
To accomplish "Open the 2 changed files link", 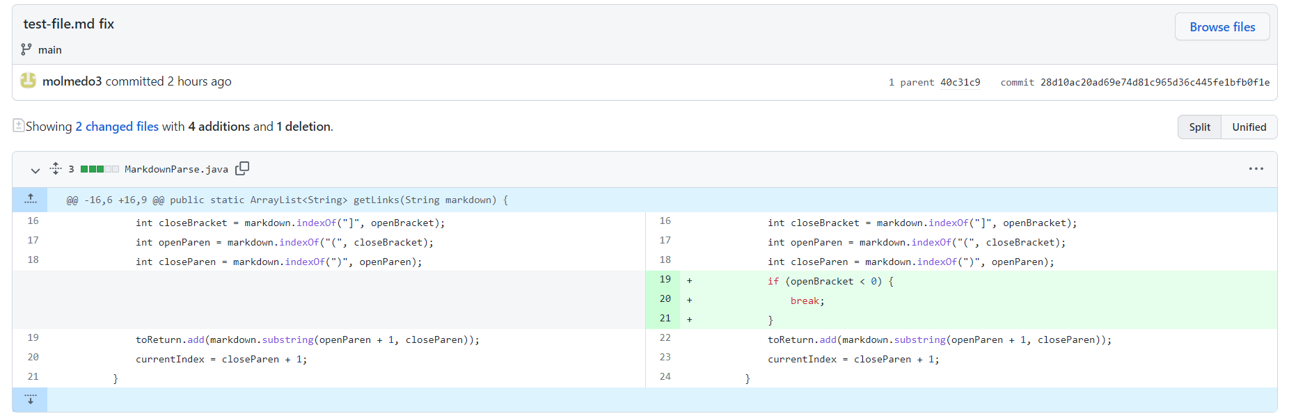I will [x=117, y=127].
